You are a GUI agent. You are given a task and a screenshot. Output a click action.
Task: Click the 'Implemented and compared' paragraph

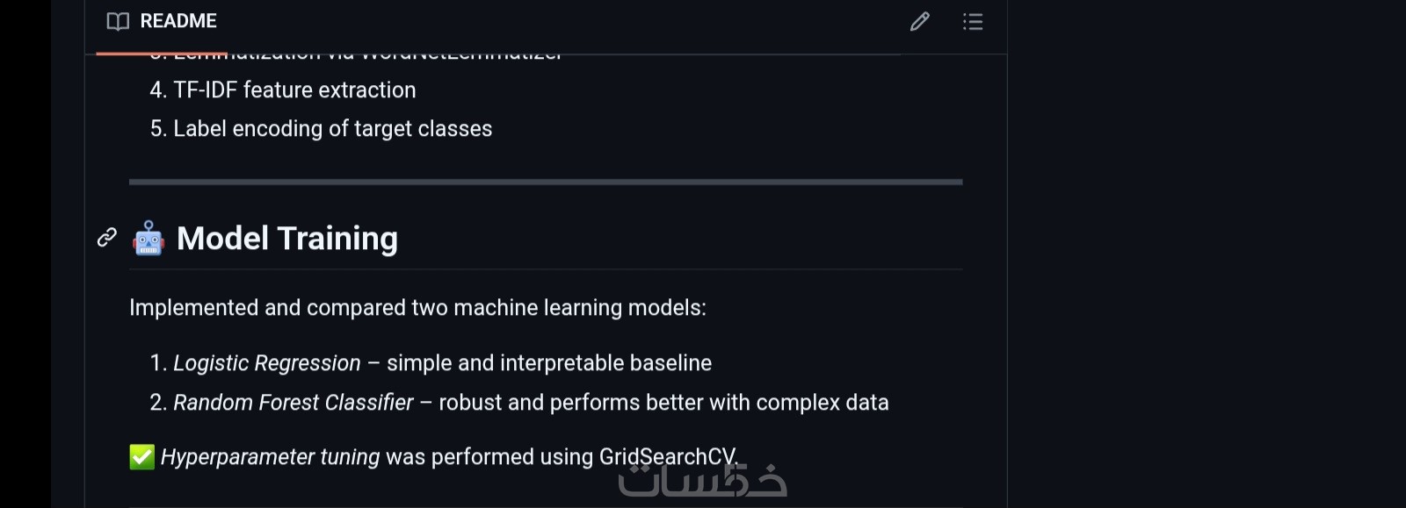pyautogui.click(x=417, y=308)
